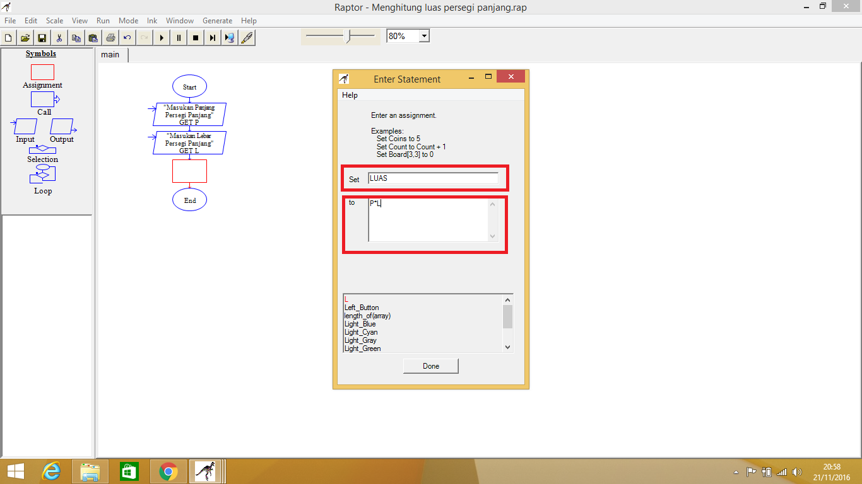Select the Call symbol
Viewport: 862px width, 484px height.
tap(42, 100)
